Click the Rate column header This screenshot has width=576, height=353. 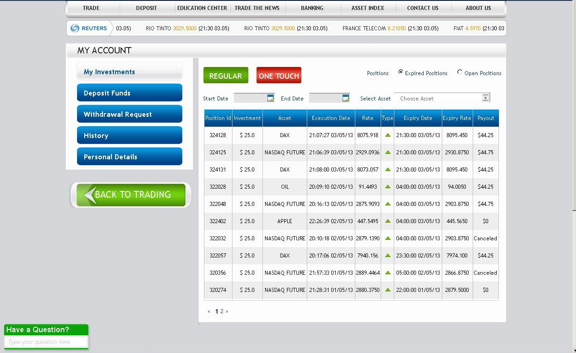pyautogui.click(x=368, y=118)
